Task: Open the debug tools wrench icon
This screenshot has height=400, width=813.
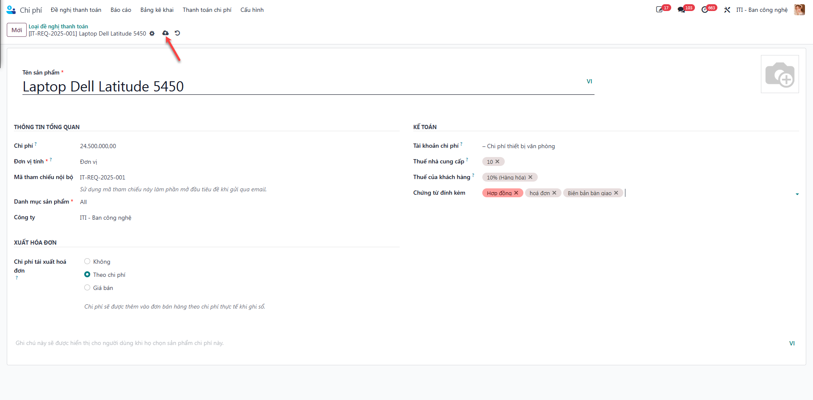Action: pos(727,10)
